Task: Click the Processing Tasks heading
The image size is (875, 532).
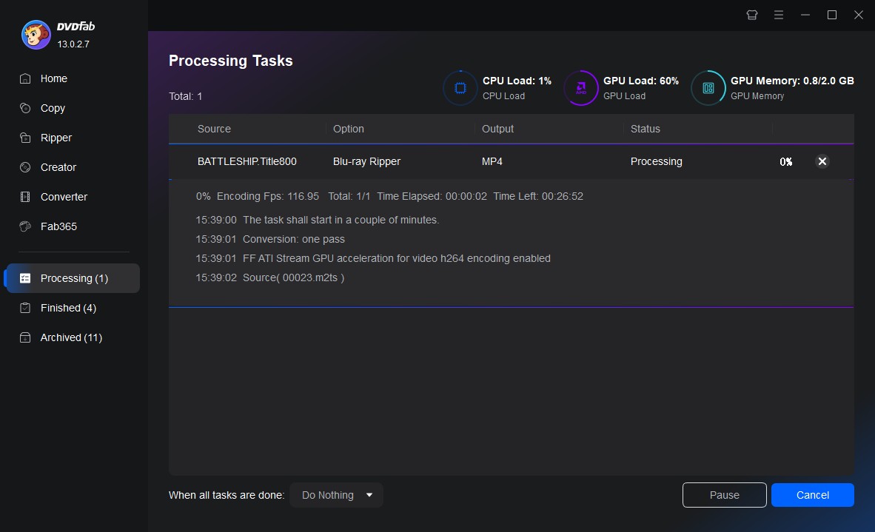Action: click(230, 61)
